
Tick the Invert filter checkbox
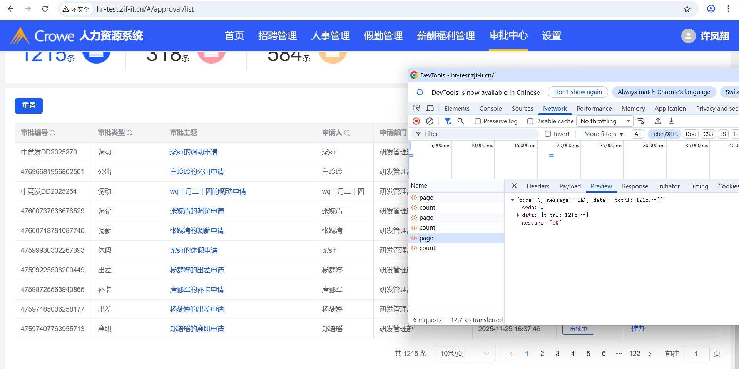(x=548, y=134)
